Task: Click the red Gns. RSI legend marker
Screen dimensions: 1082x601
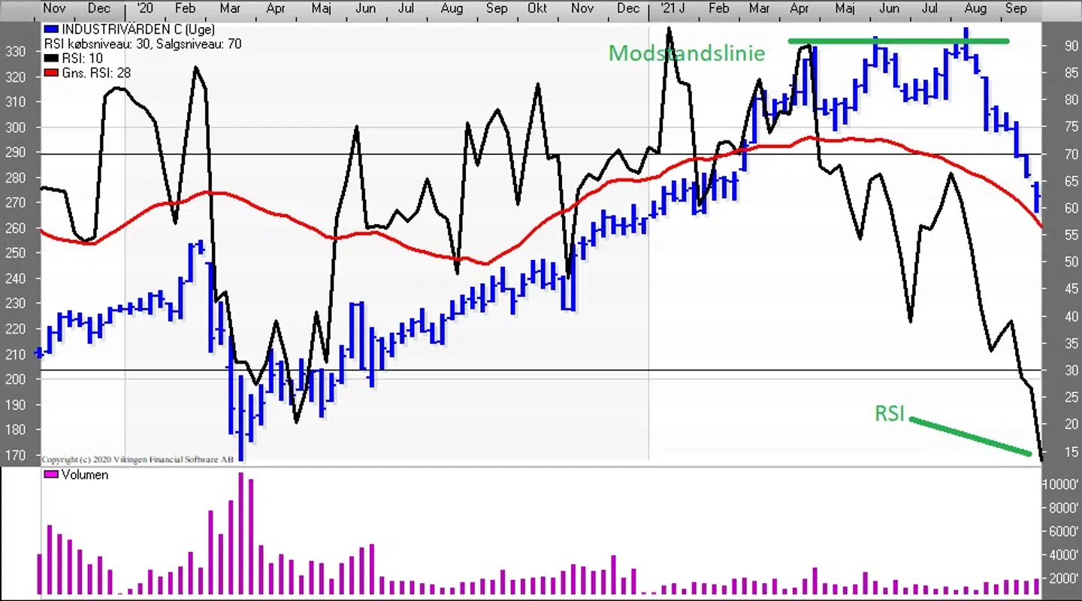Action: point(51,73)
